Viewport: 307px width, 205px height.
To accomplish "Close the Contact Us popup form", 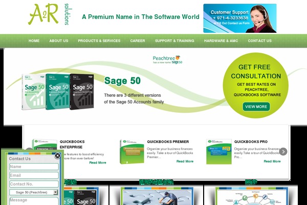I will coord(57,156).
